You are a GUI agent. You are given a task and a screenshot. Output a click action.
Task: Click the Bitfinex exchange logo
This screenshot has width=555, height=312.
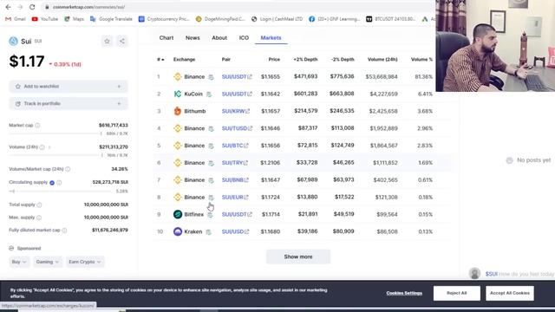(x=178, y=214)
